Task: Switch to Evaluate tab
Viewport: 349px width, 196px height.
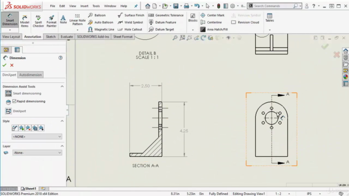Action: pyautogui.click(x=67, y=36)
